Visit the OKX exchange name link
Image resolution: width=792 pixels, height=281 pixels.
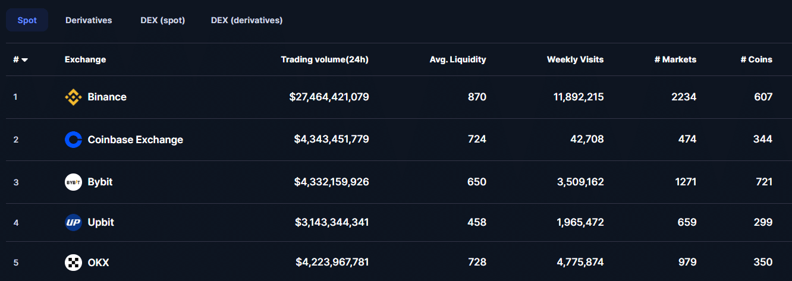(98, 262)
